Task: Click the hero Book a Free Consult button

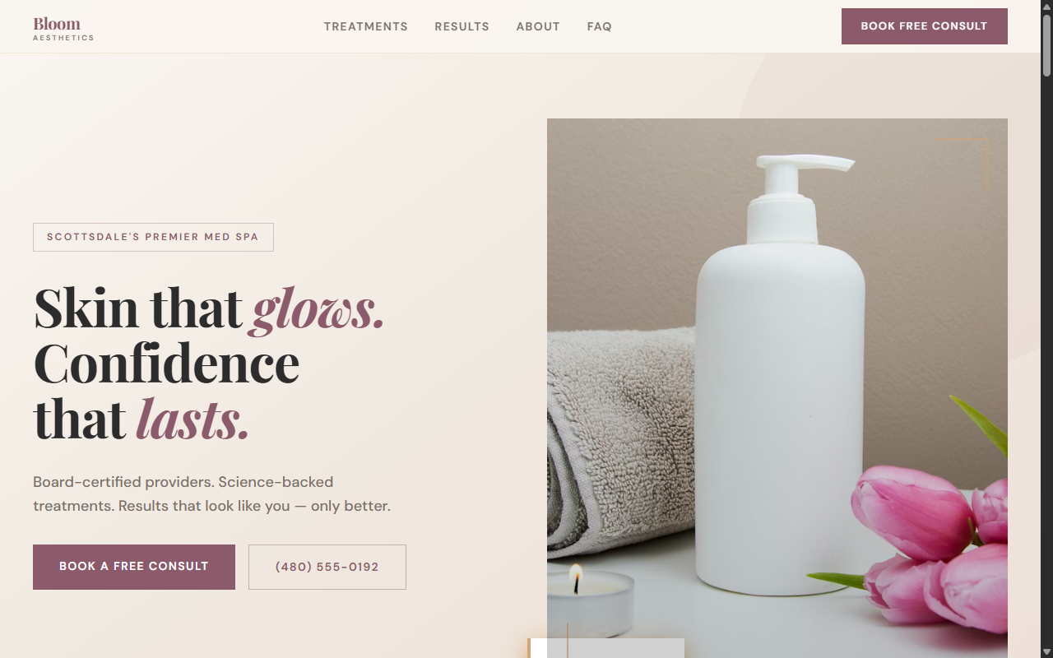Action: [134, 567]
